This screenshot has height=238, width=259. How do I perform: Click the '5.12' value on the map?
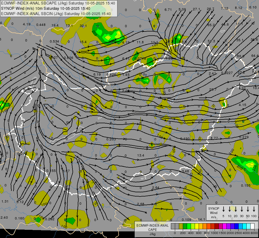(20, 202)
